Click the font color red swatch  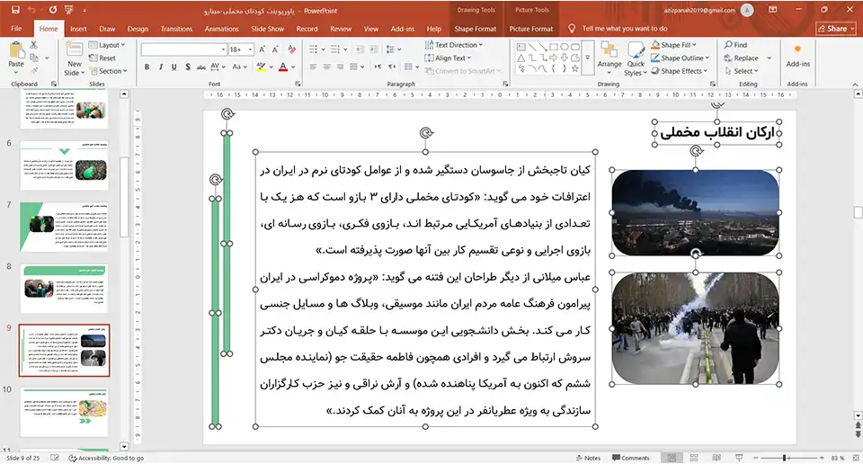(x=283, y=67)
